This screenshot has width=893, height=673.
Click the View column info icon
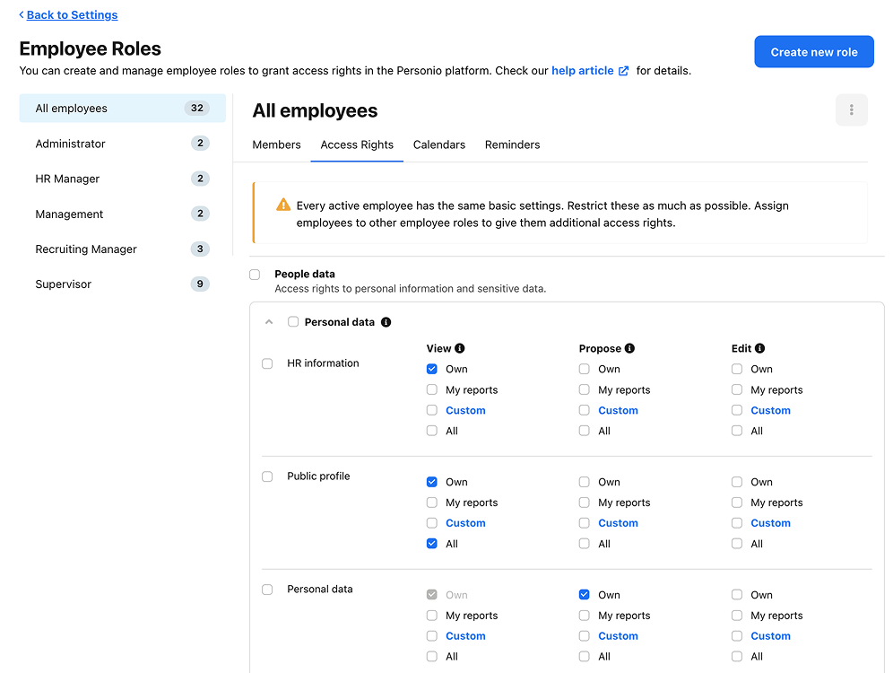[x=460, y=348]
